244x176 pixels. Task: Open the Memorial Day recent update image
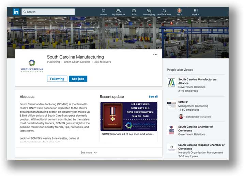[129, 116]
